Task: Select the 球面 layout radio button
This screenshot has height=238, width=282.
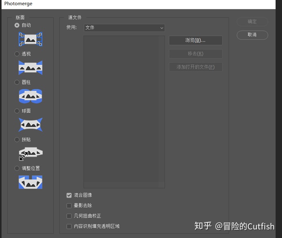Action: [17, 111]
